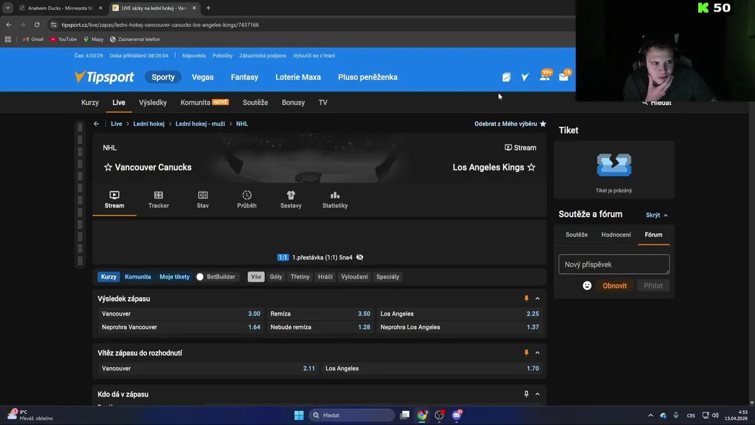Switch to the Hodnocení tab

tap(616, 235)
